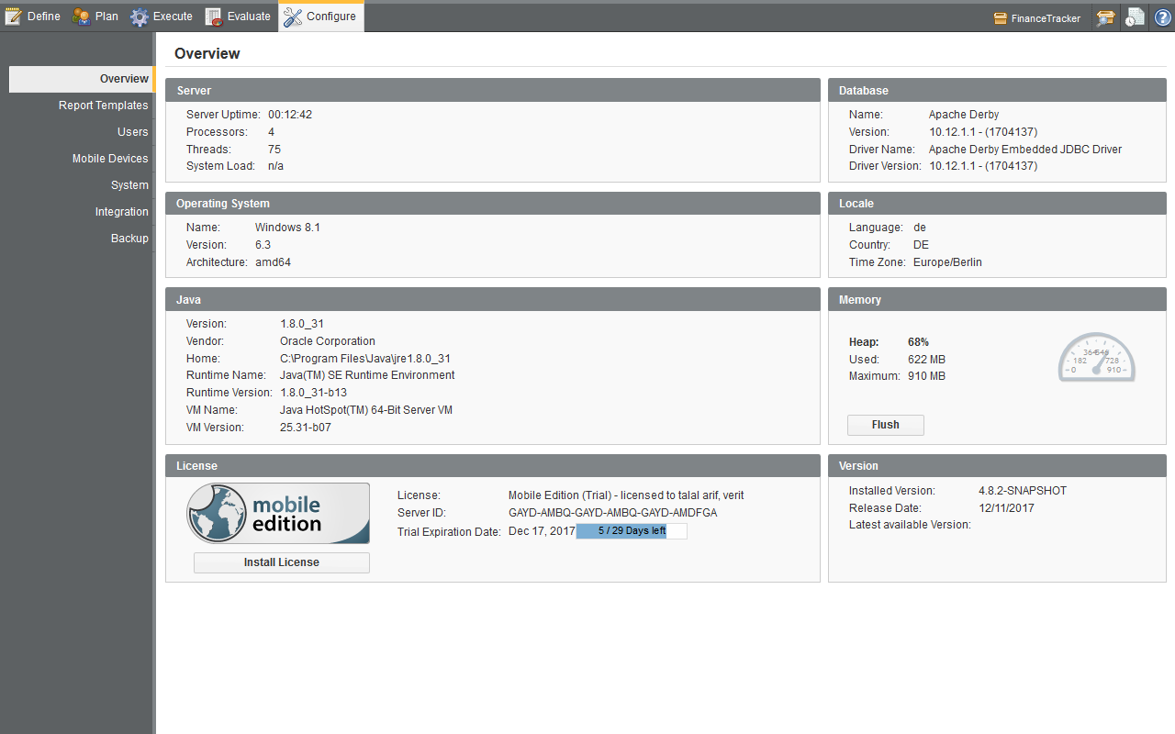The image size is (1175, 734).
Task: Click the trial days left progress bar
Action: coord(632,531)
